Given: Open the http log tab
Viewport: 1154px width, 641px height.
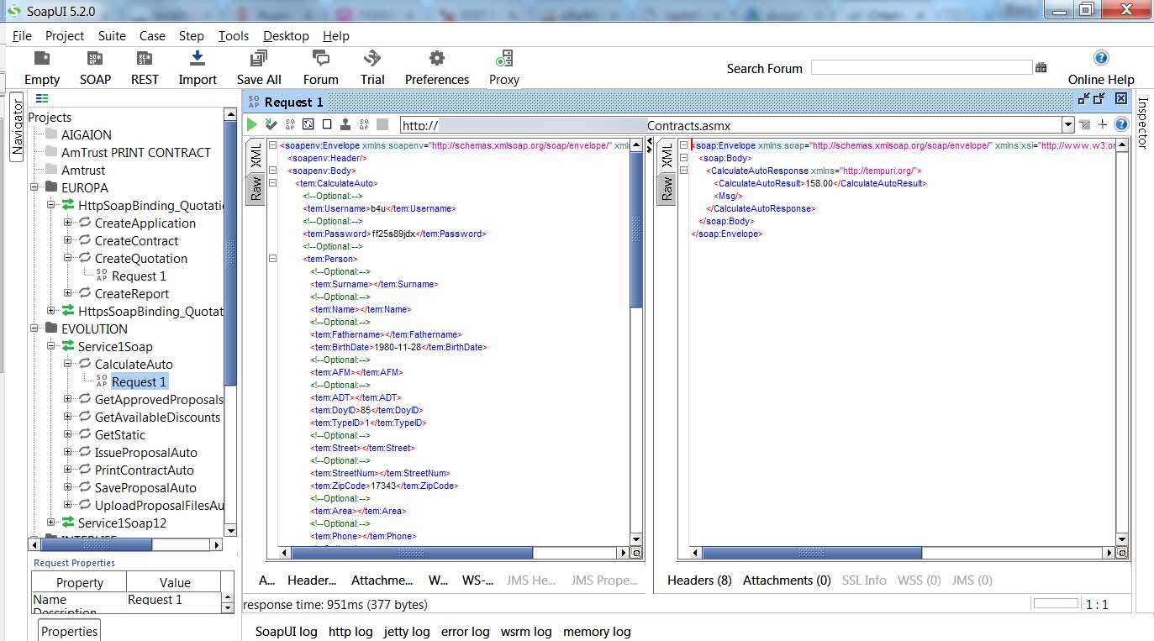Looking at the screenshot, I should click(x=350, y=632).
